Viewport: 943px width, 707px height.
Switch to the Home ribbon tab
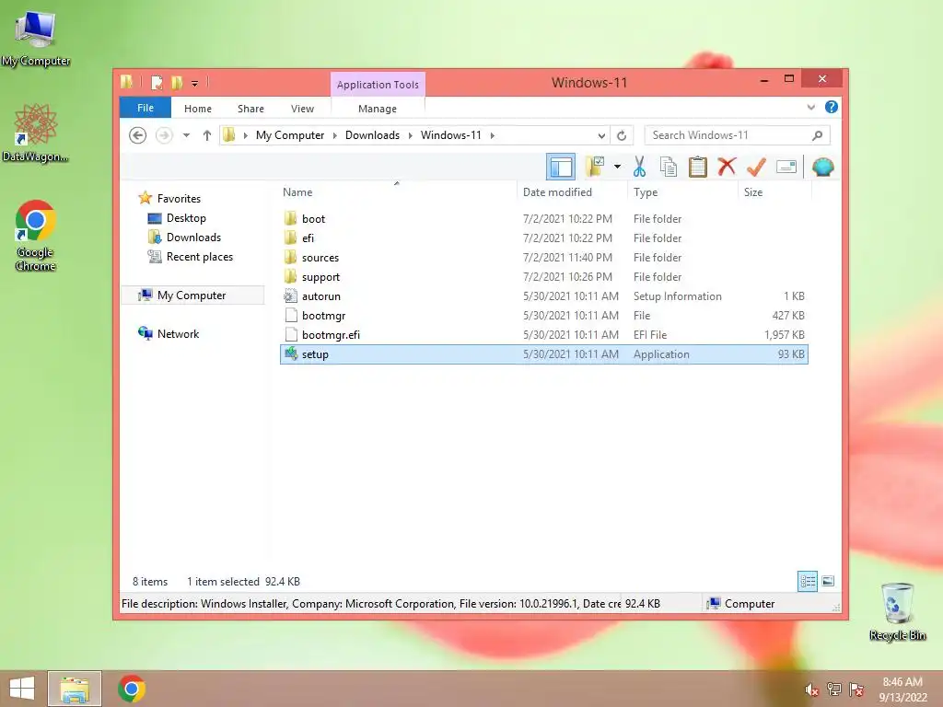pos(198,109)
